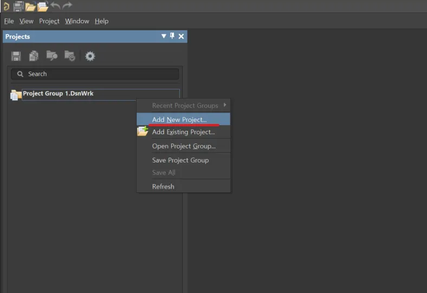Pin the Projects panel
Viewport: 427px width, 293px height.
[172, 36]
